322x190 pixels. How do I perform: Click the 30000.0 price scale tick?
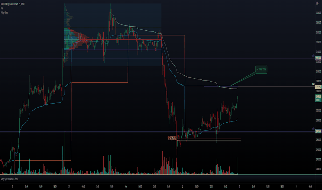point(318,120)
